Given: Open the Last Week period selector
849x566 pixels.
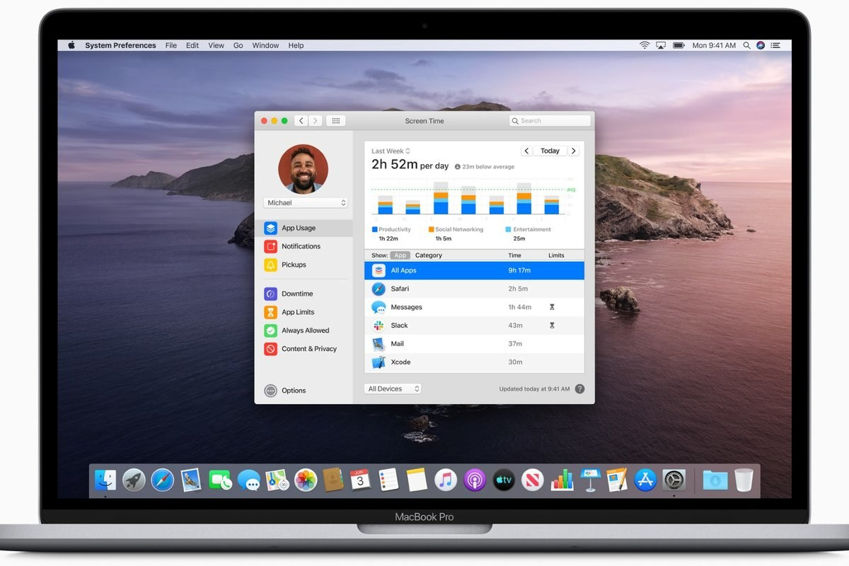Looking at the screenshot, I should 391,151.
